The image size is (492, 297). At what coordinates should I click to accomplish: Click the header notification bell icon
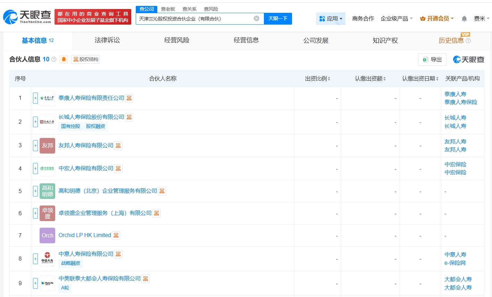(464, 19)
